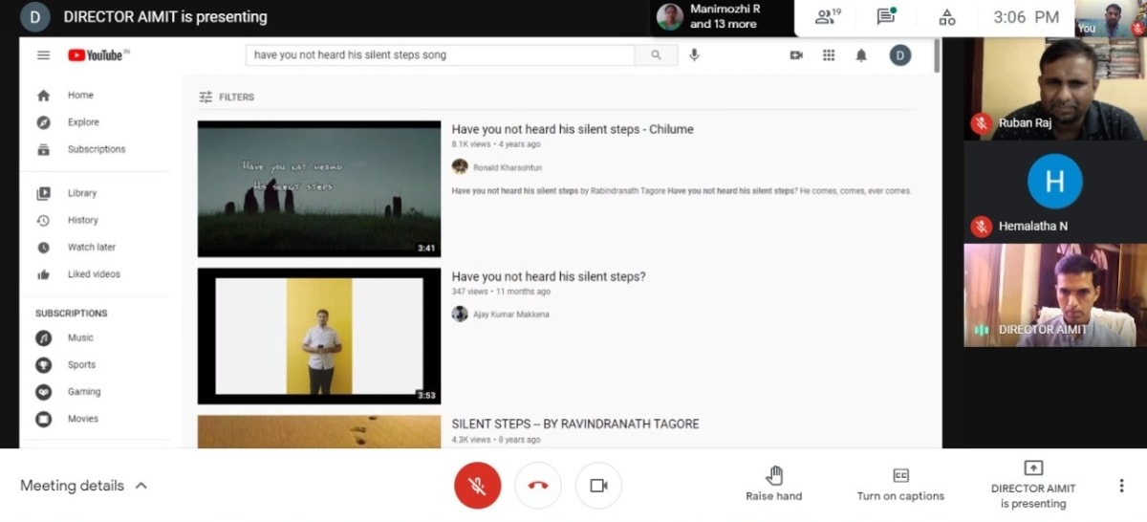Screen dimensions: 1147x522
Task: Leave the call with hang-up button
Action: pyautogui.click(x=538, y=486)
